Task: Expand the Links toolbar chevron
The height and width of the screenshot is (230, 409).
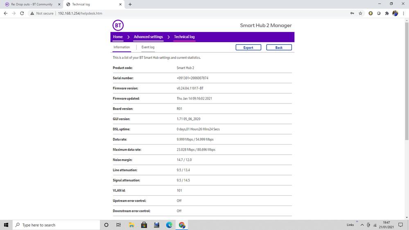Action: [357, 222]
